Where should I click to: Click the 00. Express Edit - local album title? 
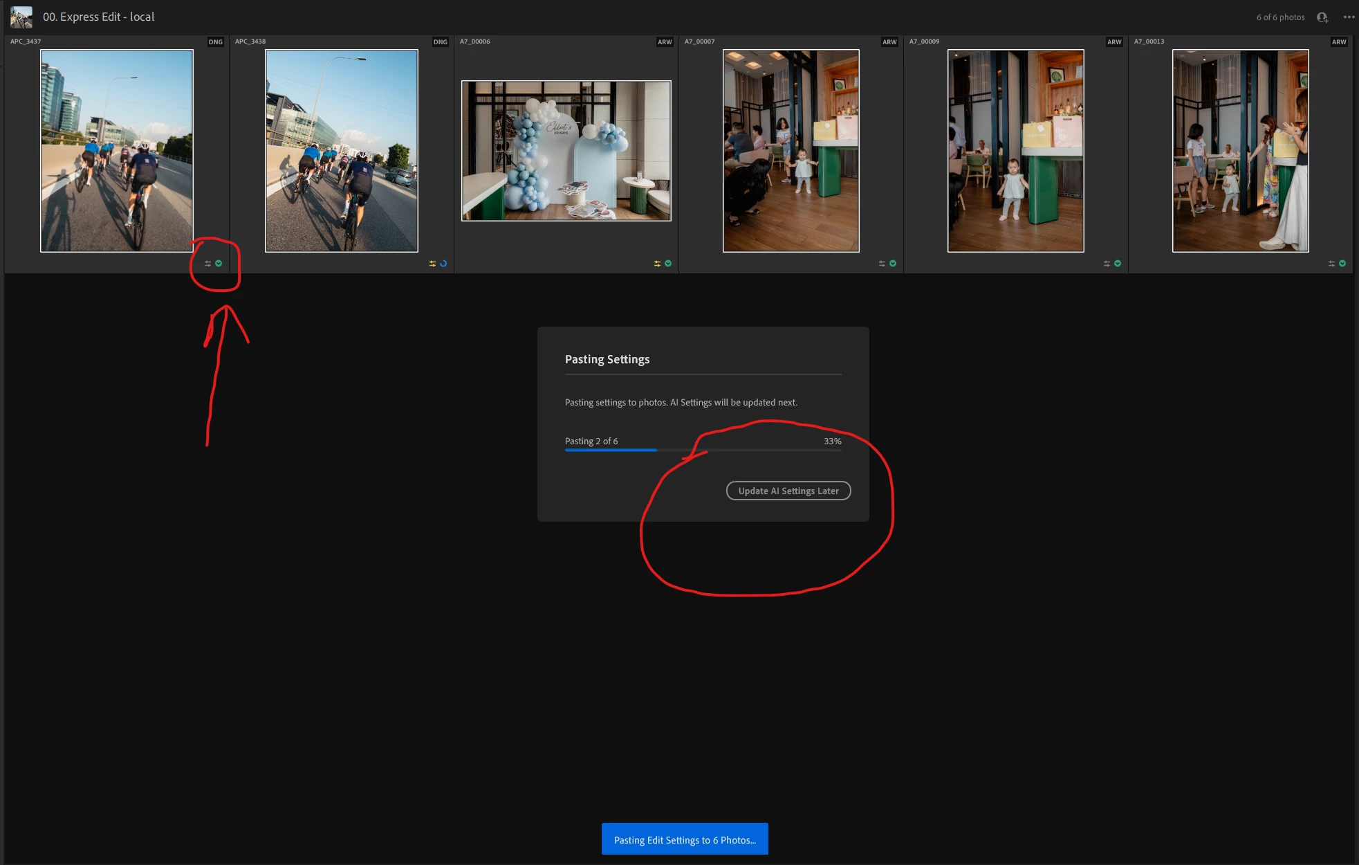coord(99,17)
